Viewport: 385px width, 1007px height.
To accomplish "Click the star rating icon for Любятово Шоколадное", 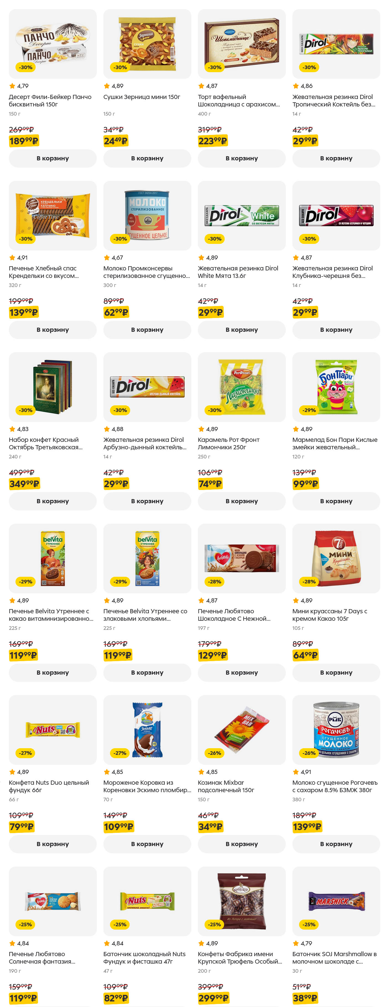I will point(201,601).
